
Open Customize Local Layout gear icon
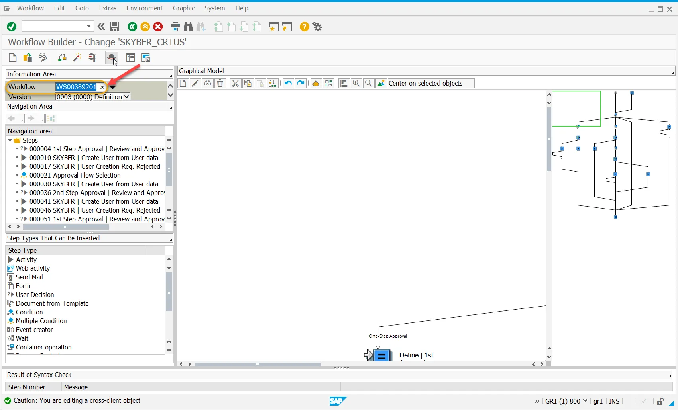317,27
